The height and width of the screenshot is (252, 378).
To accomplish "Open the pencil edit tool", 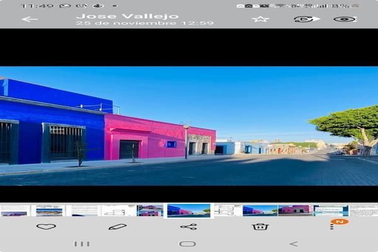I will pyautogui.click(x=117, y=226).
